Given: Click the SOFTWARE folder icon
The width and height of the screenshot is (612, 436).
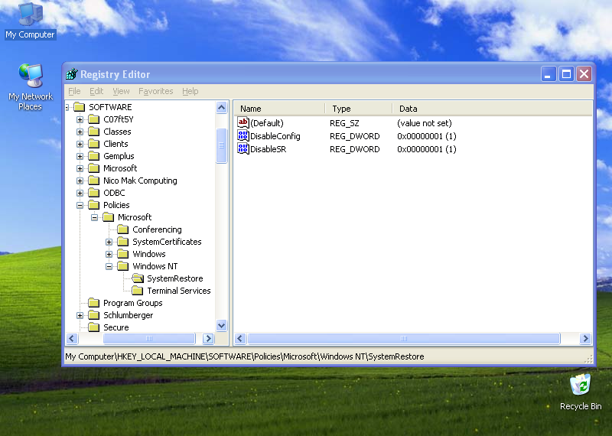Looking at the screenshot, I should click(x=80, y=106).
